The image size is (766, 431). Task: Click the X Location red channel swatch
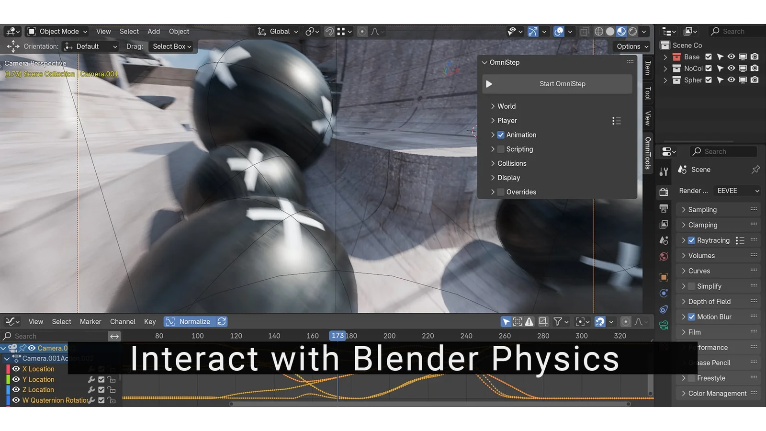coord(8,369)
